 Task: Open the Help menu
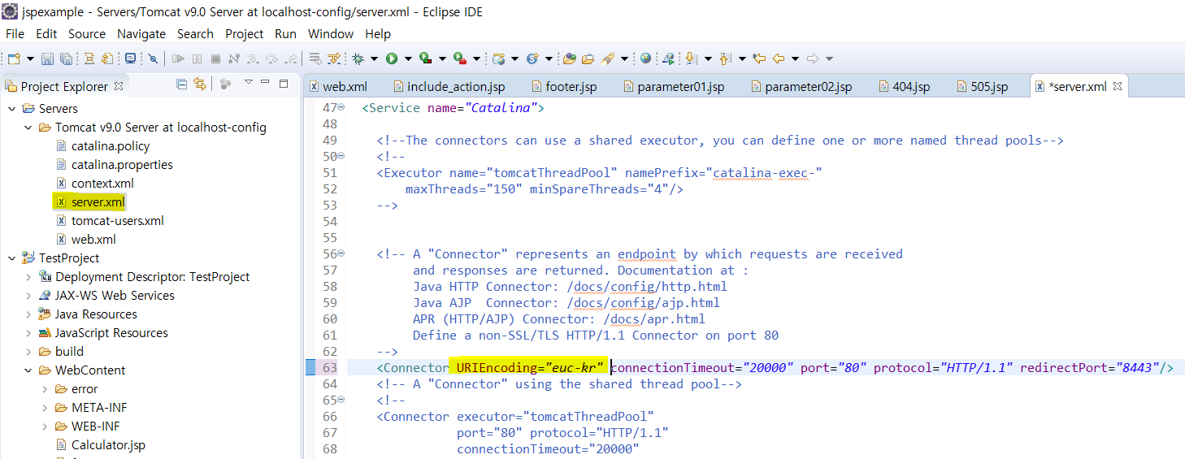coord(378,33)
